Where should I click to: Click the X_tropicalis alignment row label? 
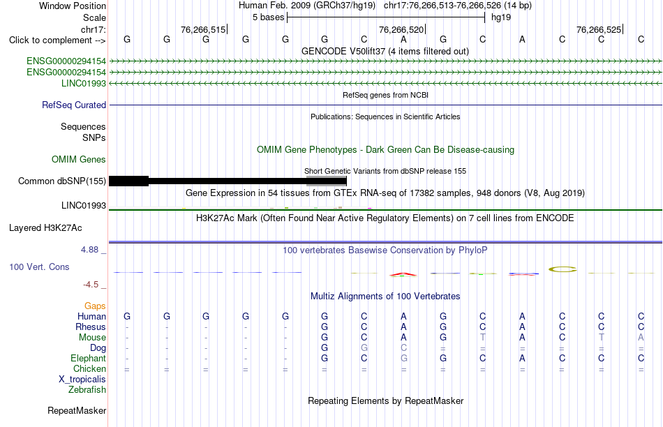pyautogui.click(x=82, y=380)
